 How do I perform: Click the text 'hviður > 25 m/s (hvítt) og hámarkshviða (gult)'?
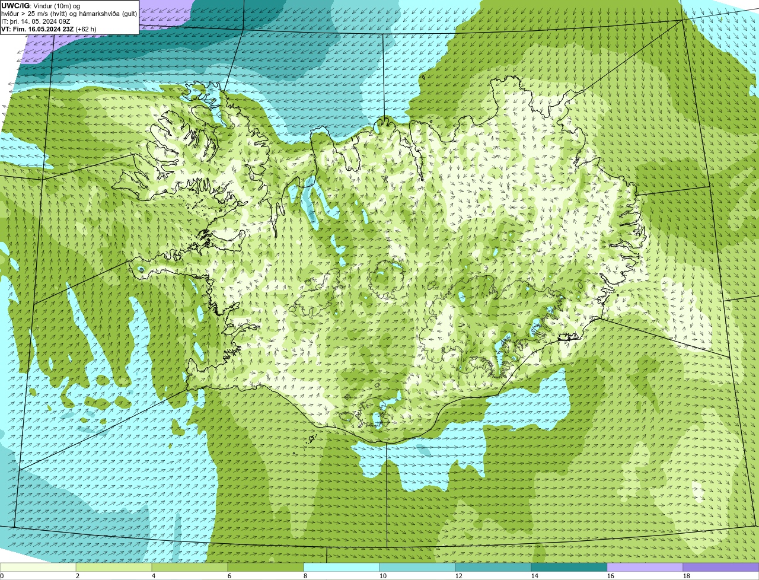[69, 14]
